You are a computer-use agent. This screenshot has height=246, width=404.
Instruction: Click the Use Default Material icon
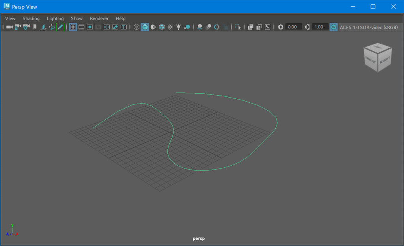(x=153, y=27)
